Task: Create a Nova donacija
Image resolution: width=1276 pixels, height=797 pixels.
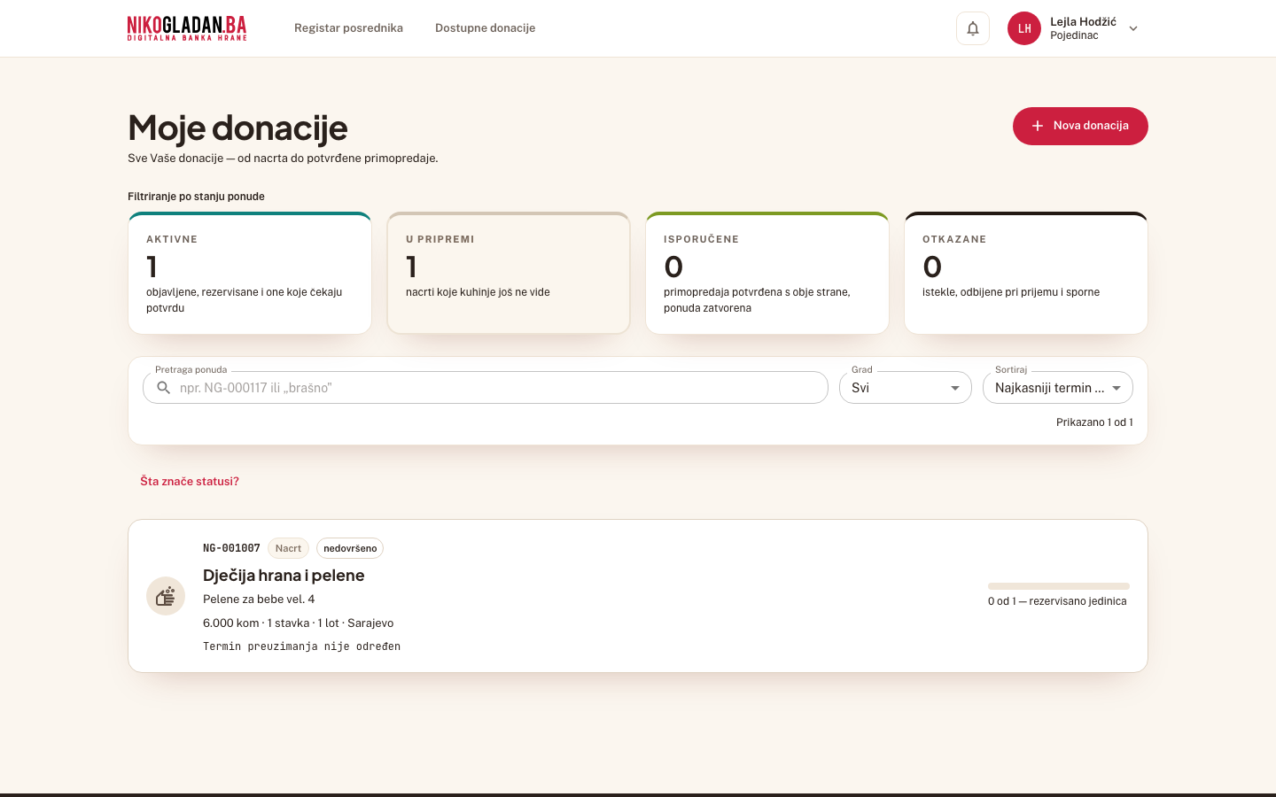Action: 1080,126
